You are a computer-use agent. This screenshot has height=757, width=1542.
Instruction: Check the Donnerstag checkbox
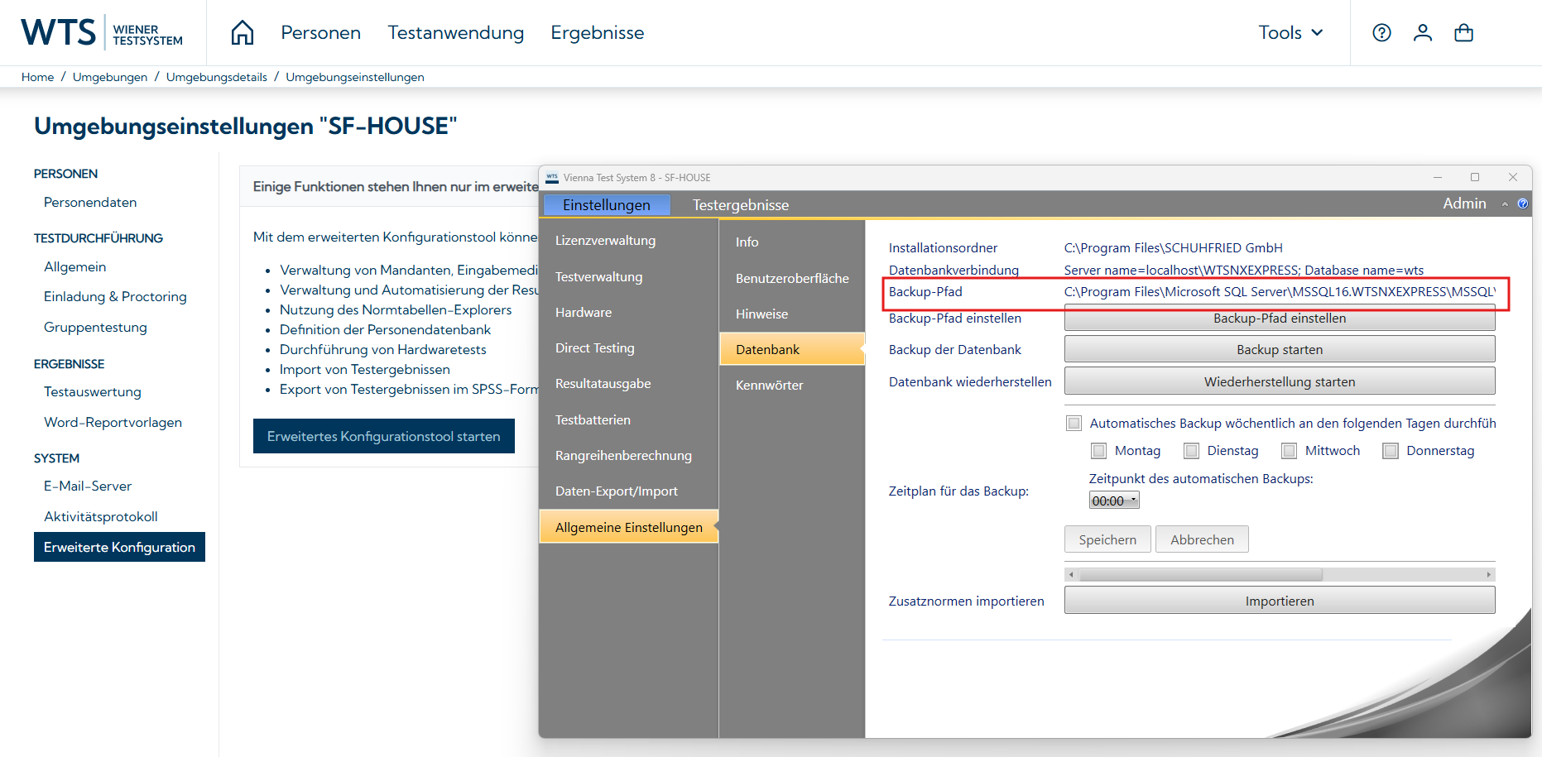pyautogui.click(x=1391, y=451)
